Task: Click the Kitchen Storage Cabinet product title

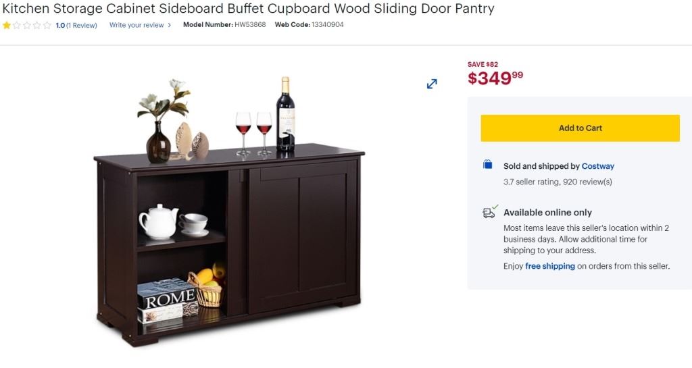Action: [x=249, y=9]
